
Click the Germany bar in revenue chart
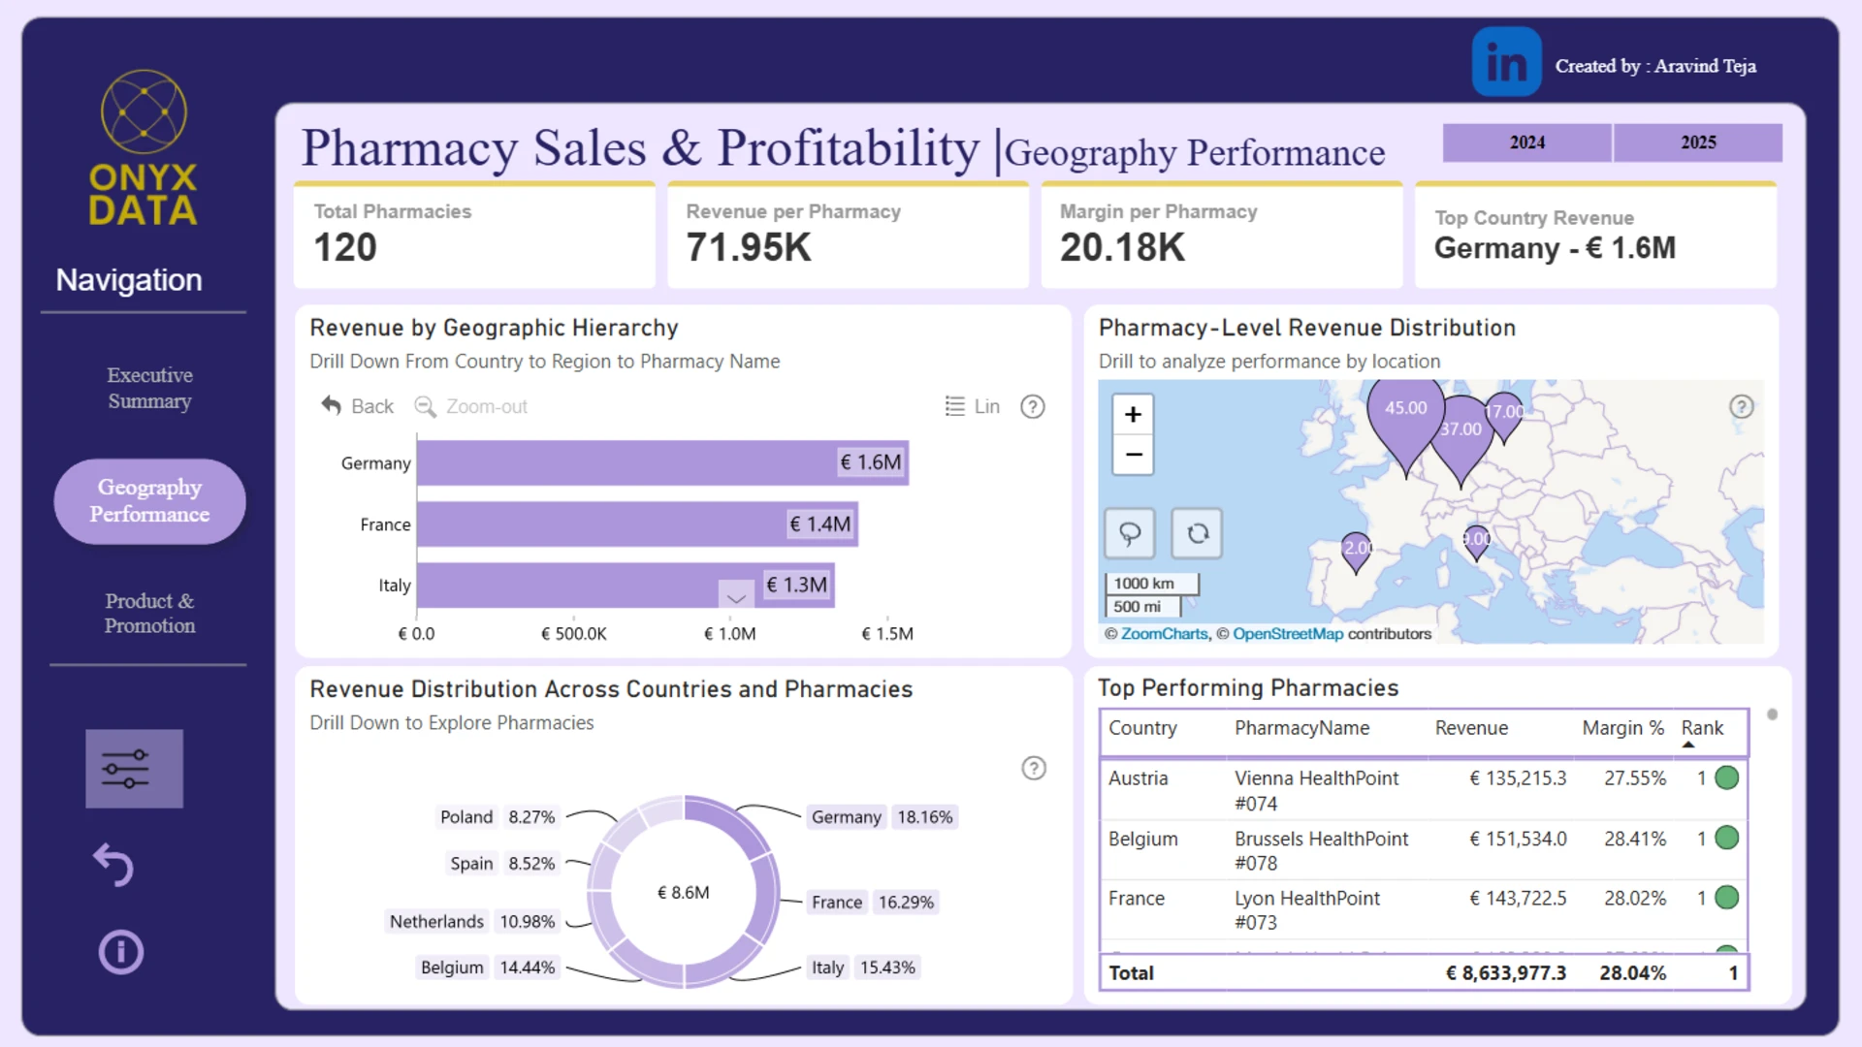662,463
